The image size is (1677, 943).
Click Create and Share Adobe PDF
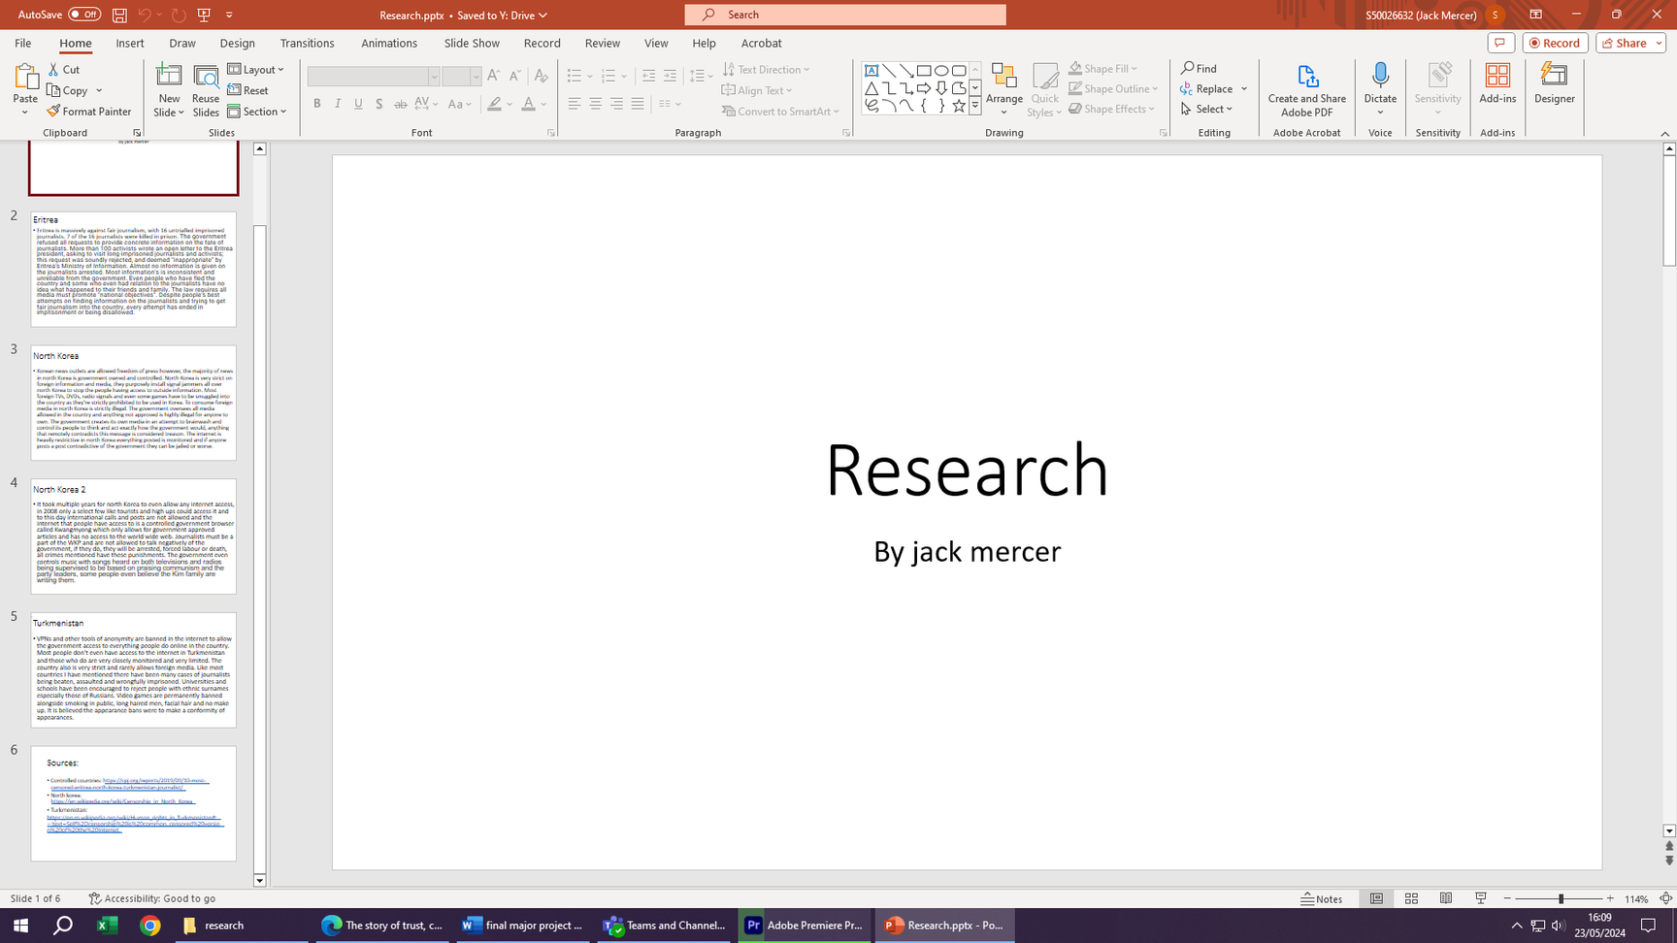[x=1307, y=90]
